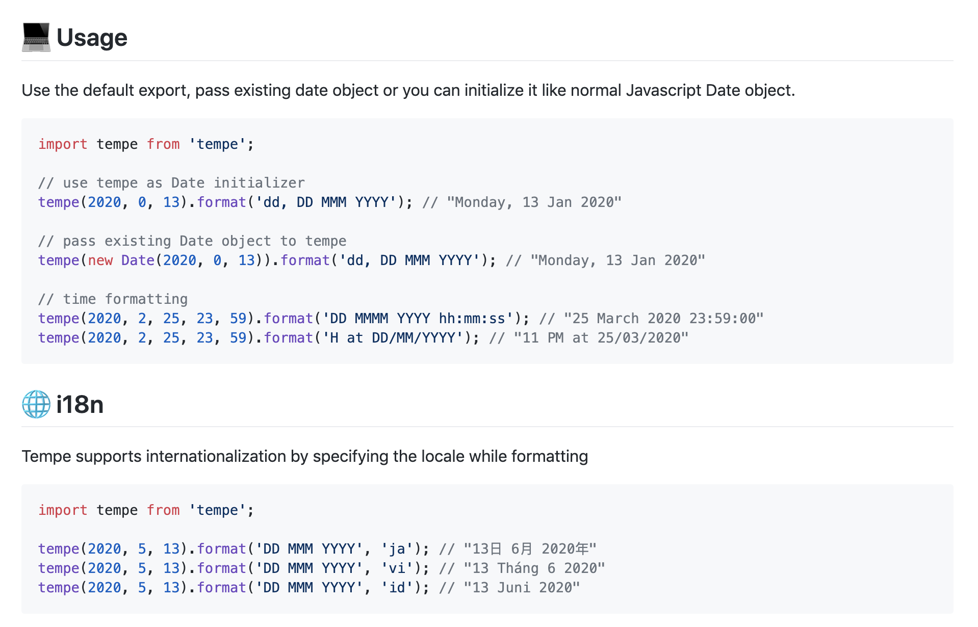Screen dimensions: 978x627
Task: Click the 'H at DD/MM/YYYY' format string
Action: (x=393, y=338)
